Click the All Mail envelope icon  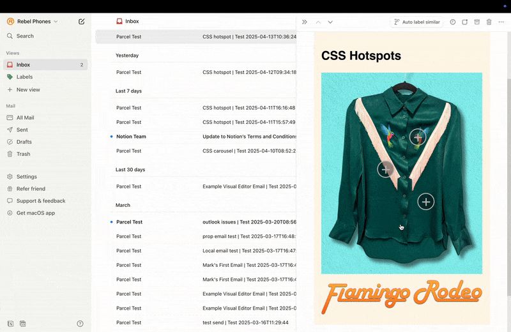click(x=10, y=117)
